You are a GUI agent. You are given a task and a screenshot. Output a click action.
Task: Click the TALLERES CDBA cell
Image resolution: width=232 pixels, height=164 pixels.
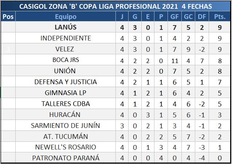click(x=66, y=104)
